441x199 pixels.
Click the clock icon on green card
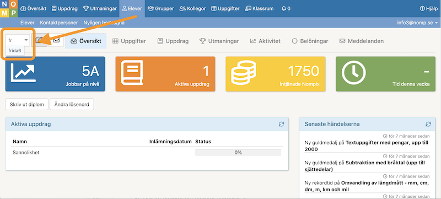pyautogui.click(x=354, y=73)
